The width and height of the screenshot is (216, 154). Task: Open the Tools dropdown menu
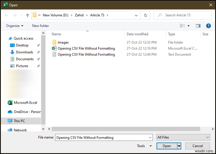click(144, 146)
